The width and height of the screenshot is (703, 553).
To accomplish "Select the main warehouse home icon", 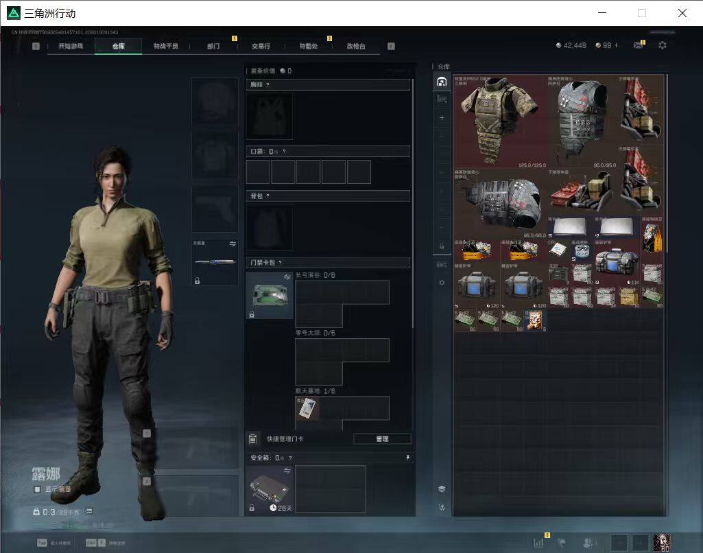I will pos(442,82).
